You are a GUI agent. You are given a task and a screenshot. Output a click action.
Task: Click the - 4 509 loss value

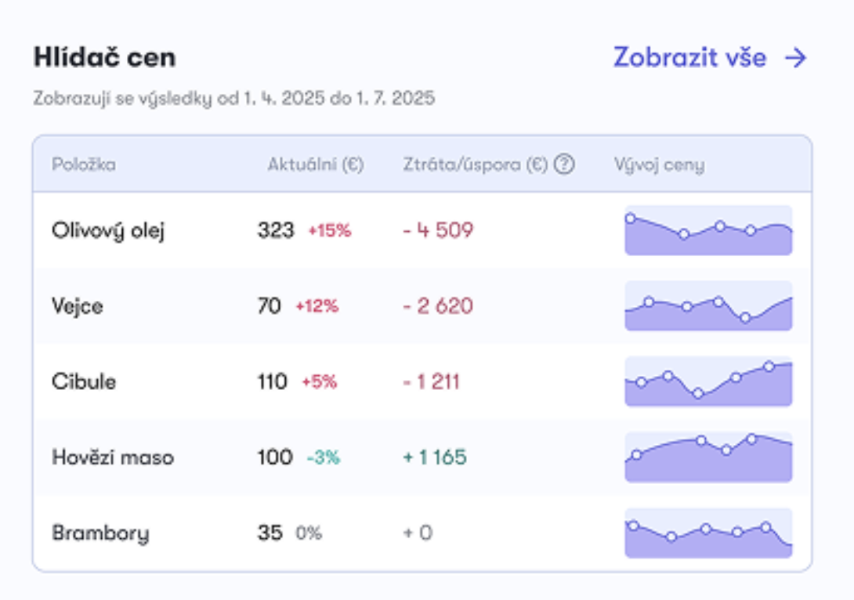click(438, 230)
